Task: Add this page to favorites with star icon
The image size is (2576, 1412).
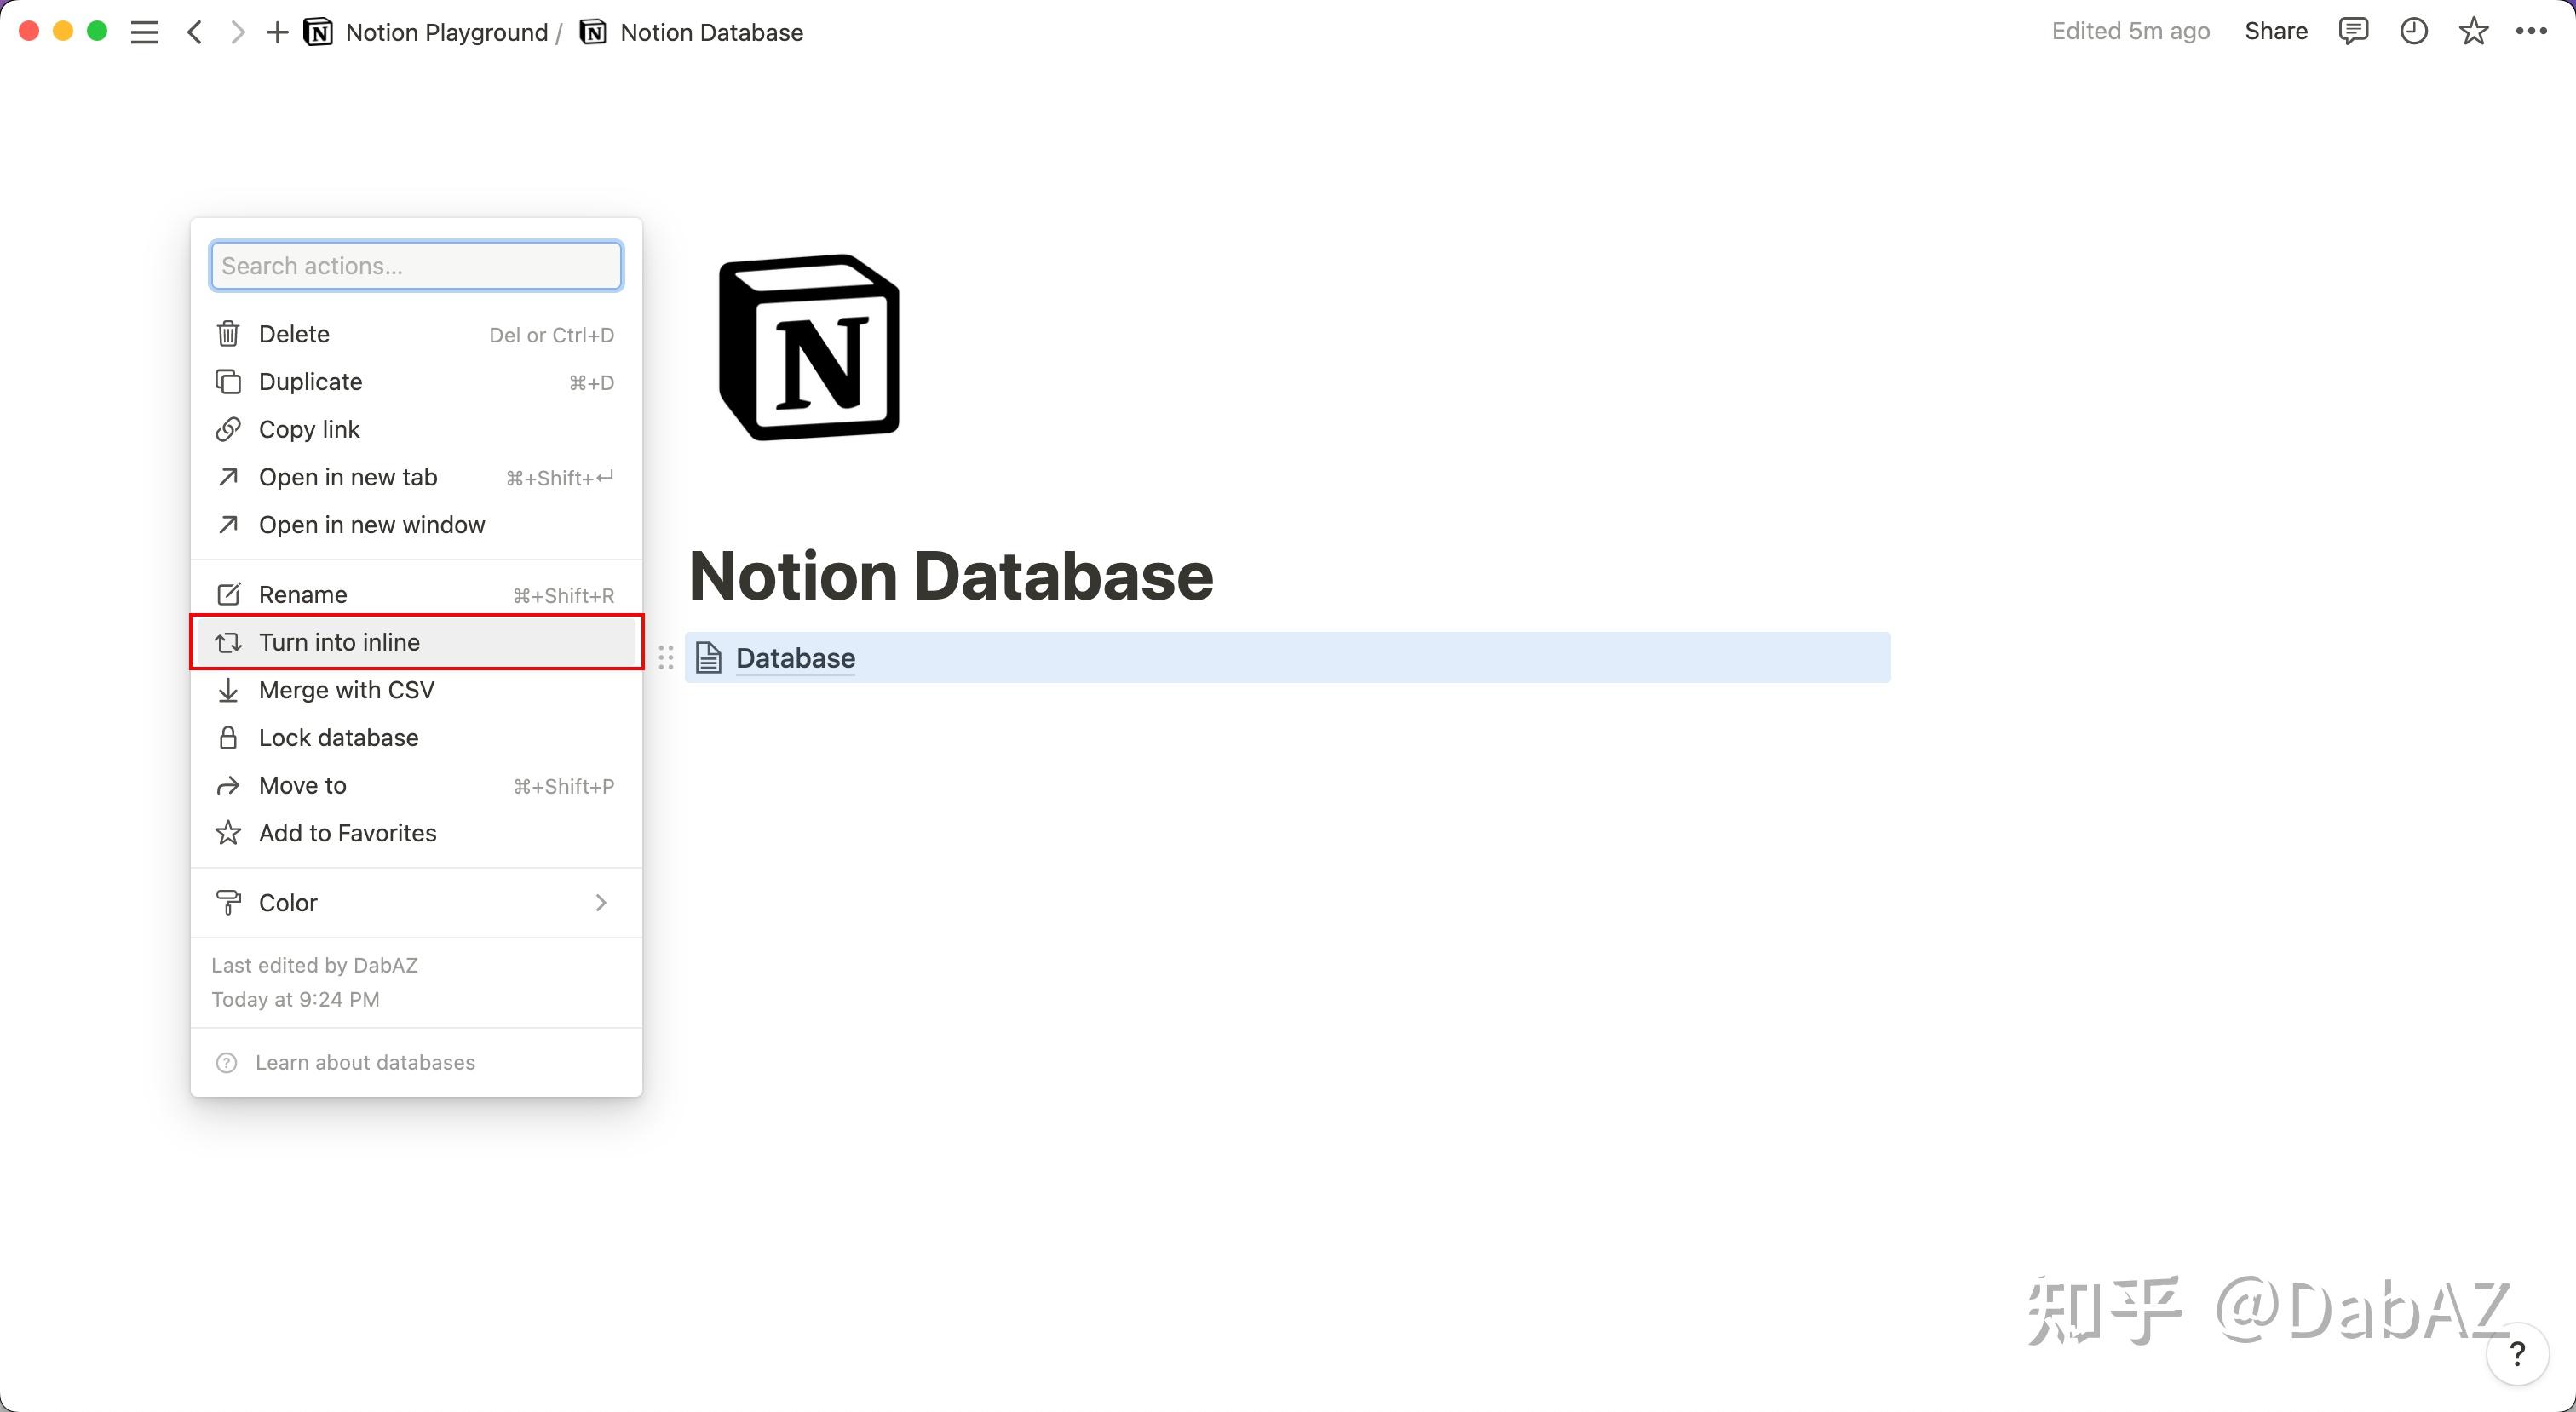Action: pos(2473,31)
